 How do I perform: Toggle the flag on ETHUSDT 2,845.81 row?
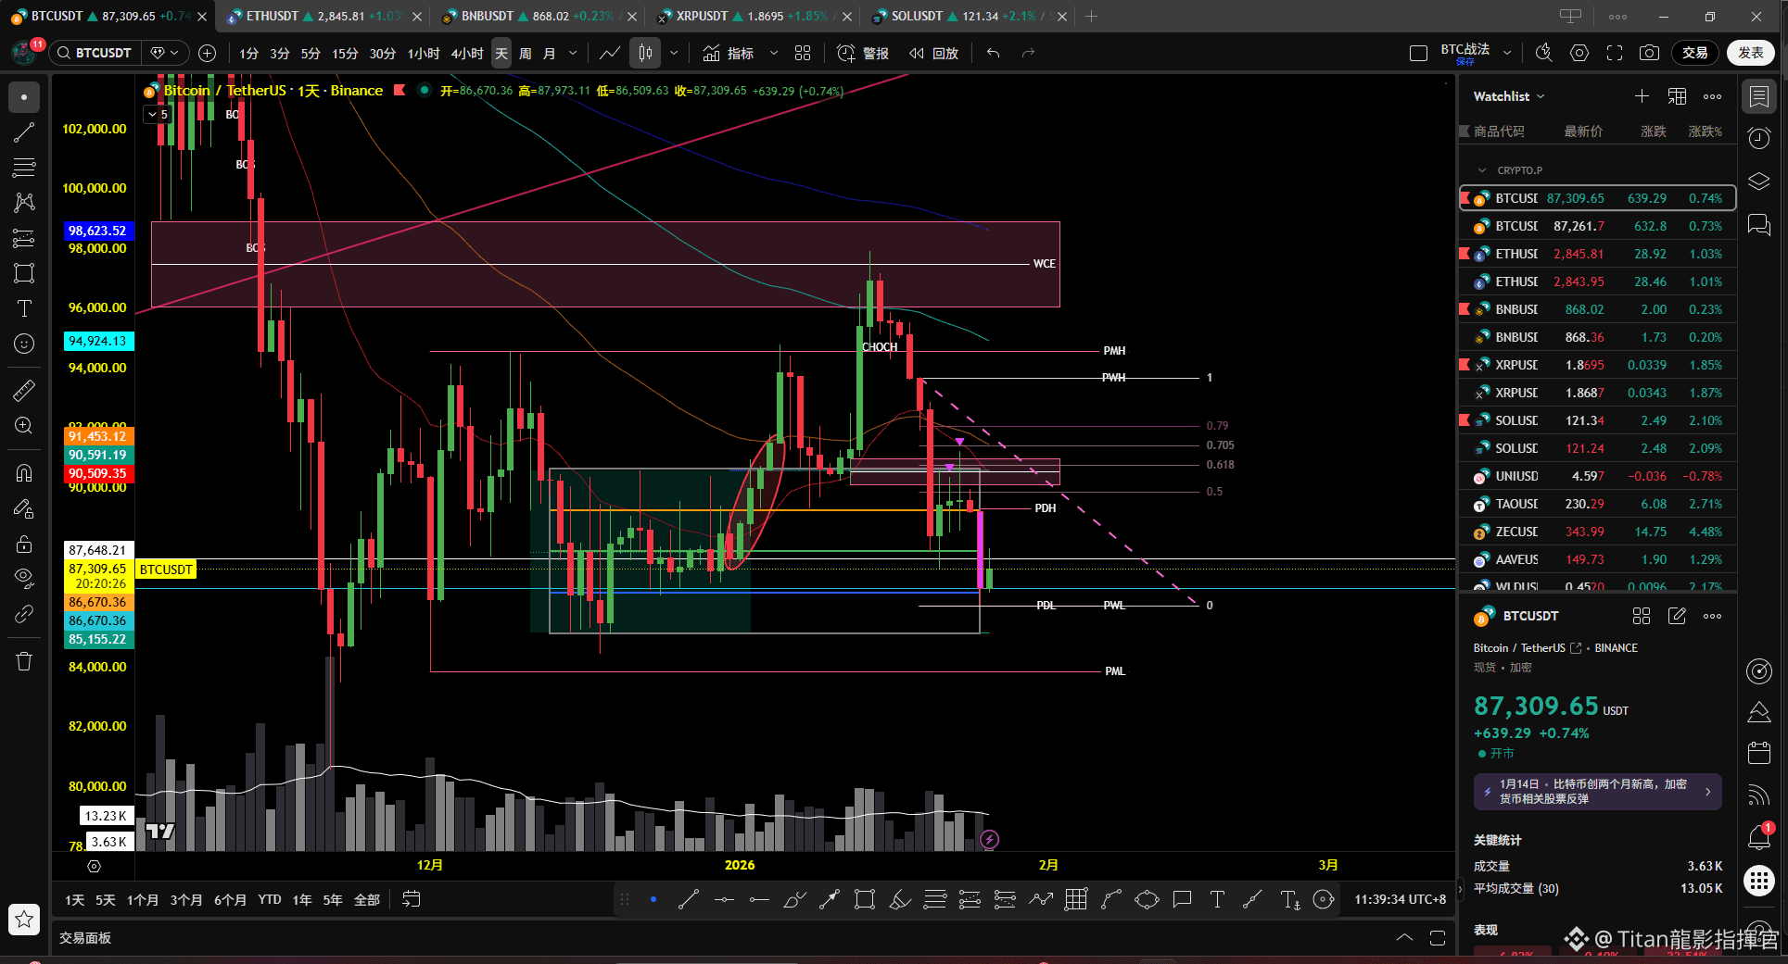point(1465,253)
